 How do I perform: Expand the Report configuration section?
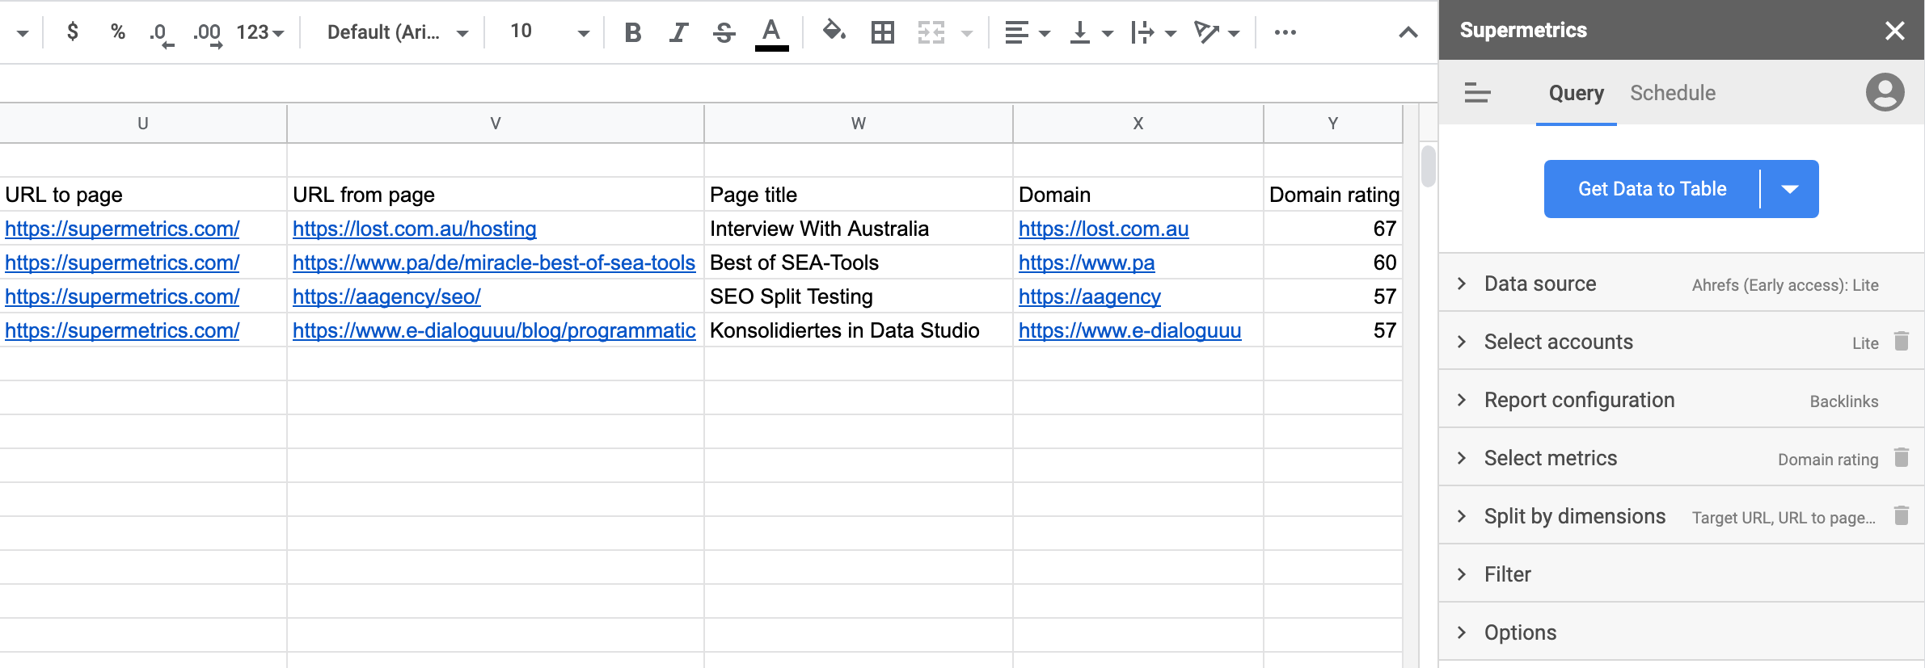pyautogui.click(x=1682, y=400)
